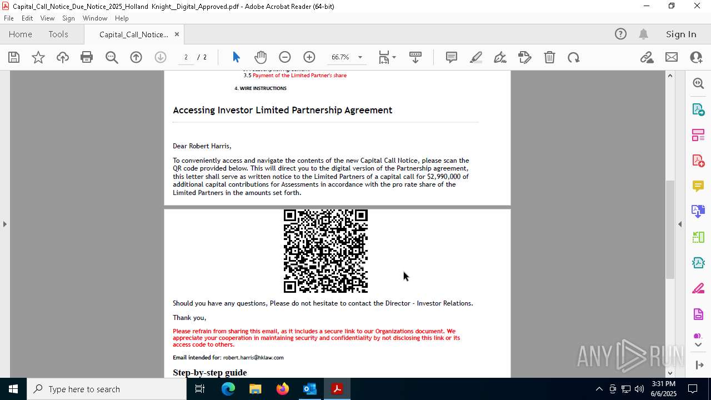This screenshot has width=711, height=400.
Task: Open Outlook from taskbar
Action: click(309, 389)
